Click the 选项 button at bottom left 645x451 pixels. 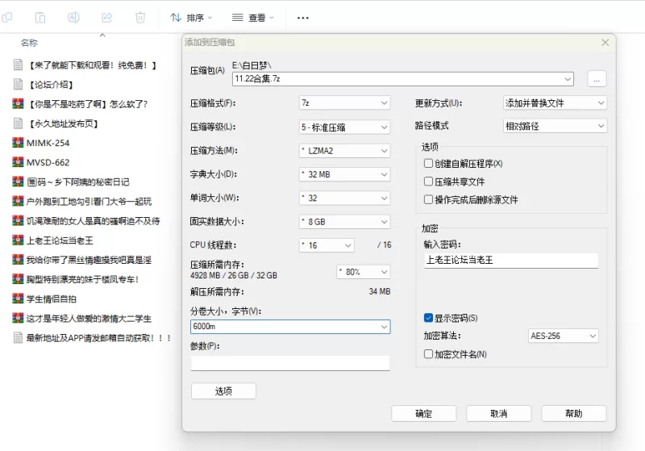pos(223,391)
